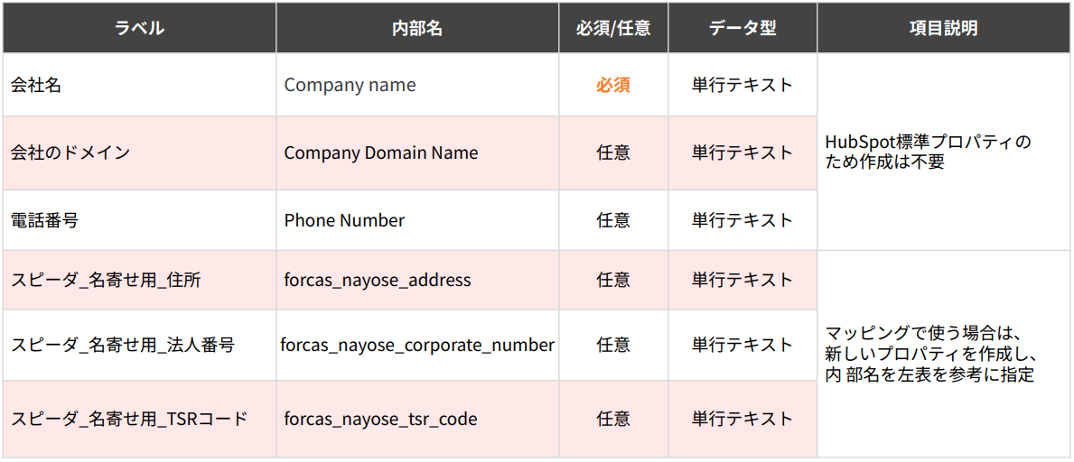Viewport: 1074px width, 462px height.
Task: Click the Company Domain Name cell
Action: point(381,152)
